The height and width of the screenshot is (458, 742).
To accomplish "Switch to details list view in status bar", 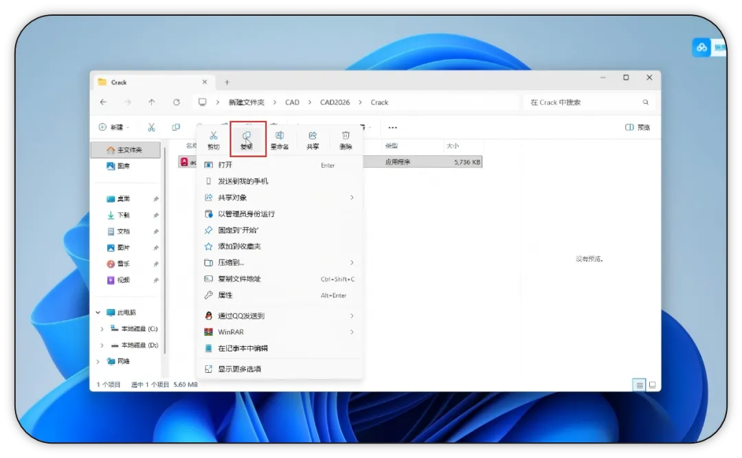I will point(640,385).
